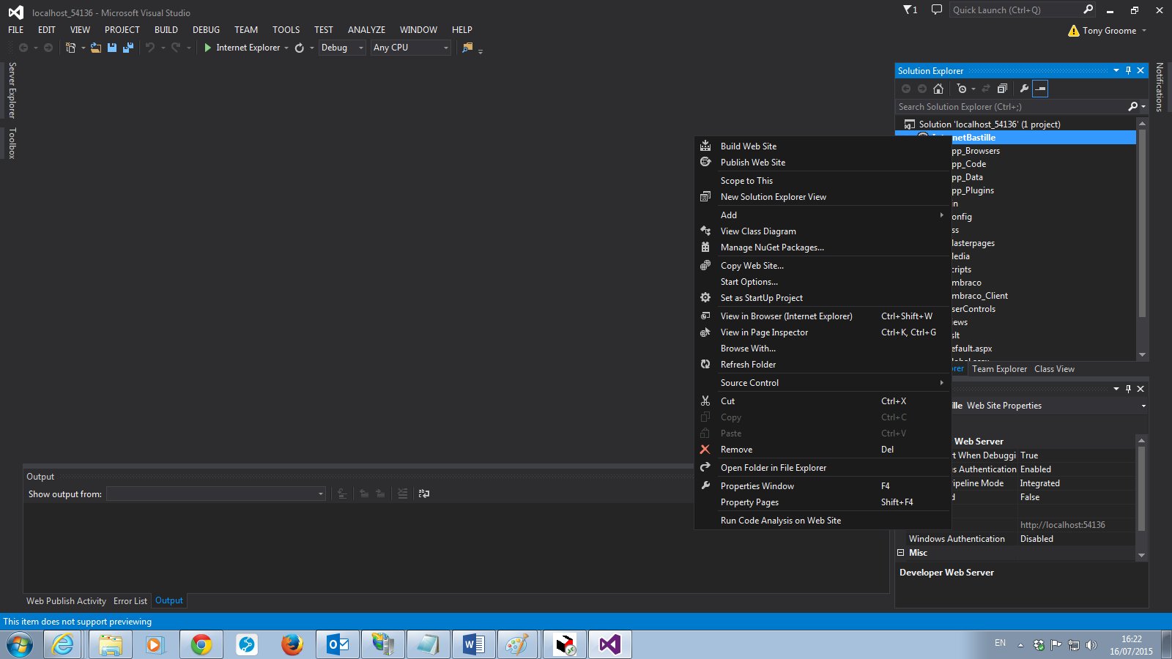Open Firefox from the taskbar
This screenshot has height=659, width=1172.
pyautogui.click(x=292, y=644)
